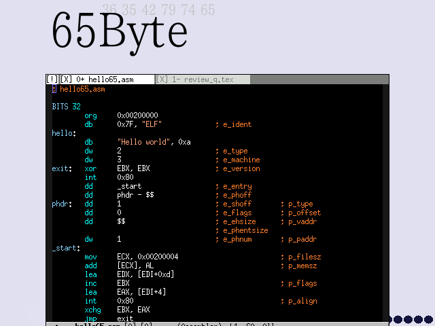The height and width of the screenshot is (326, 435).
Task: Click the 65Byte slide title
Action: 120,31
